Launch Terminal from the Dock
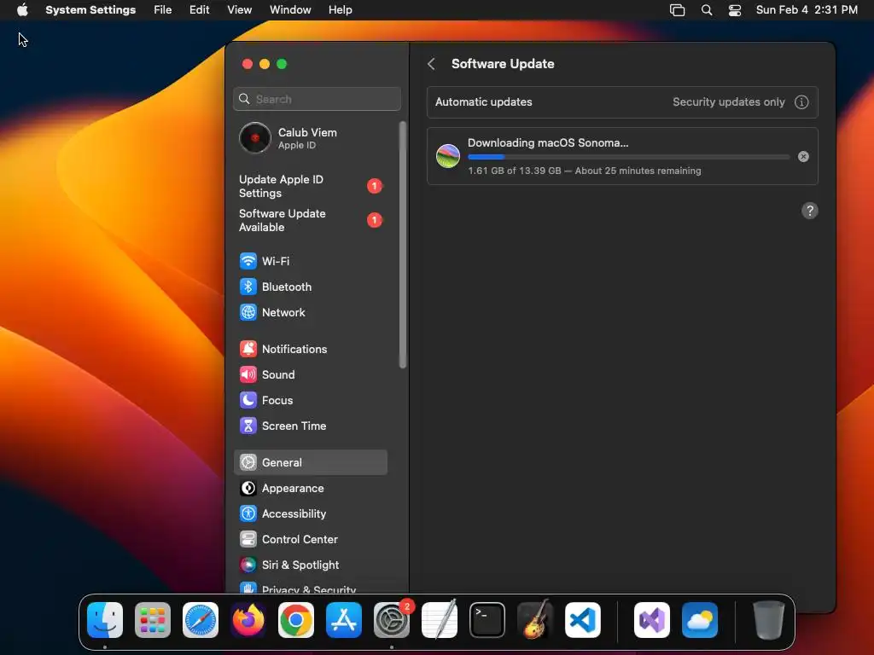This screenshot has width=874, height=655. 487,620
